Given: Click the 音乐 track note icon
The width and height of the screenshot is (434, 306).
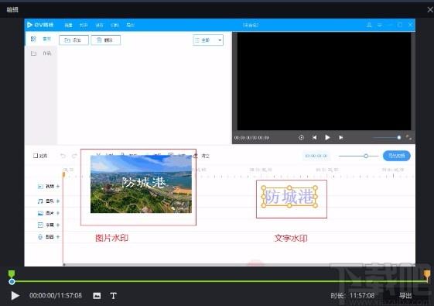Looking at the screenshot, I should point(40,201).
